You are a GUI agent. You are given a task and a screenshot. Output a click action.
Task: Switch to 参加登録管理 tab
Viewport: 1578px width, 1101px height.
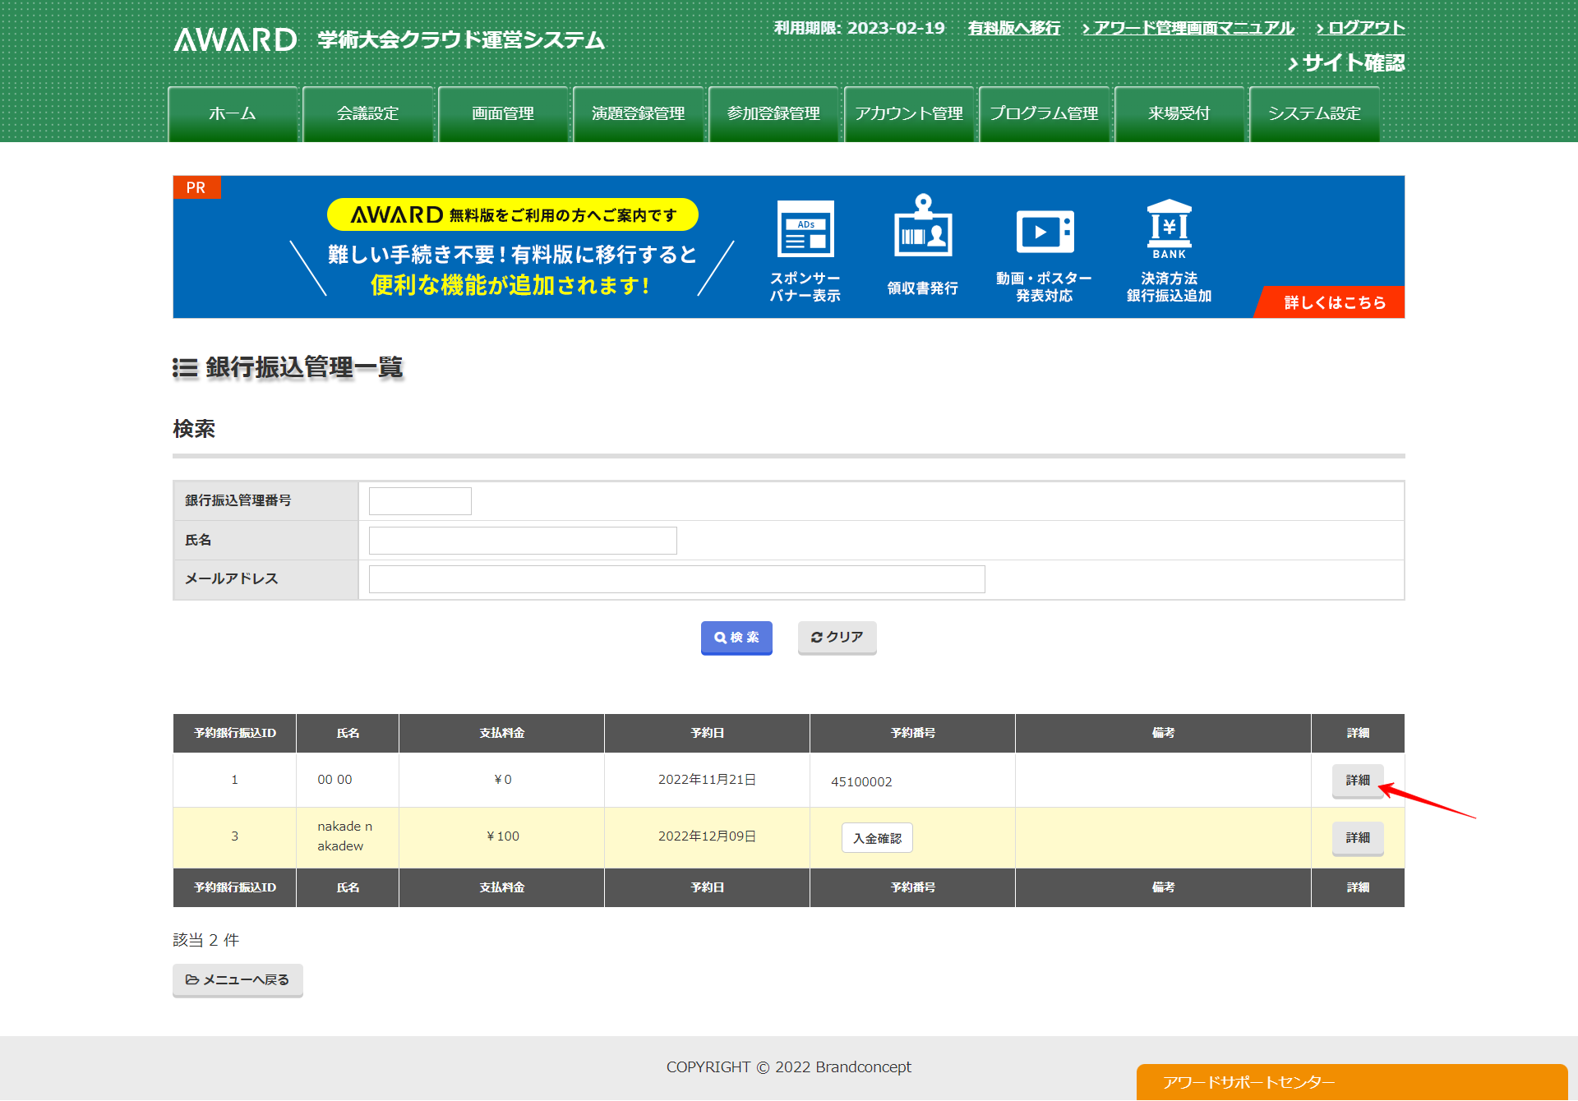click(773, 114)
